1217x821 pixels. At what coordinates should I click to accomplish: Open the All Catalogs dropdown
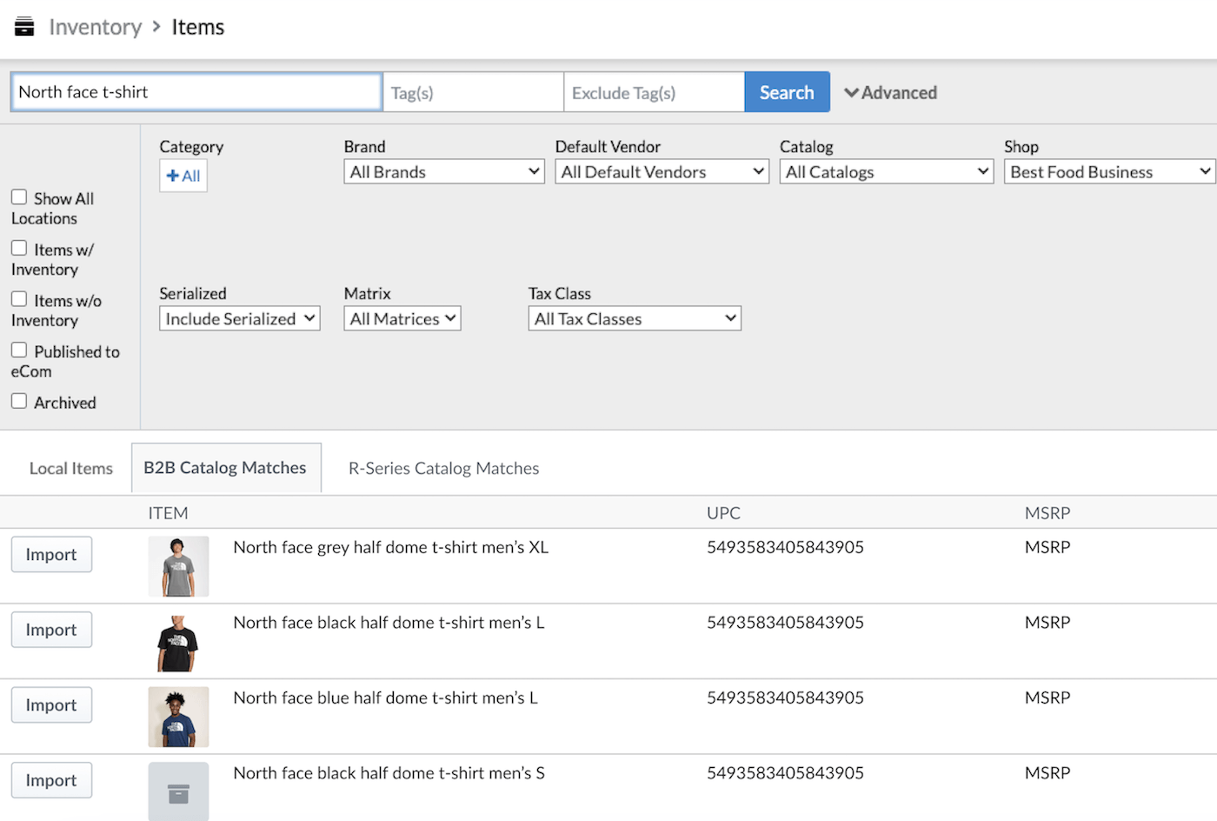tap(886, 172)
